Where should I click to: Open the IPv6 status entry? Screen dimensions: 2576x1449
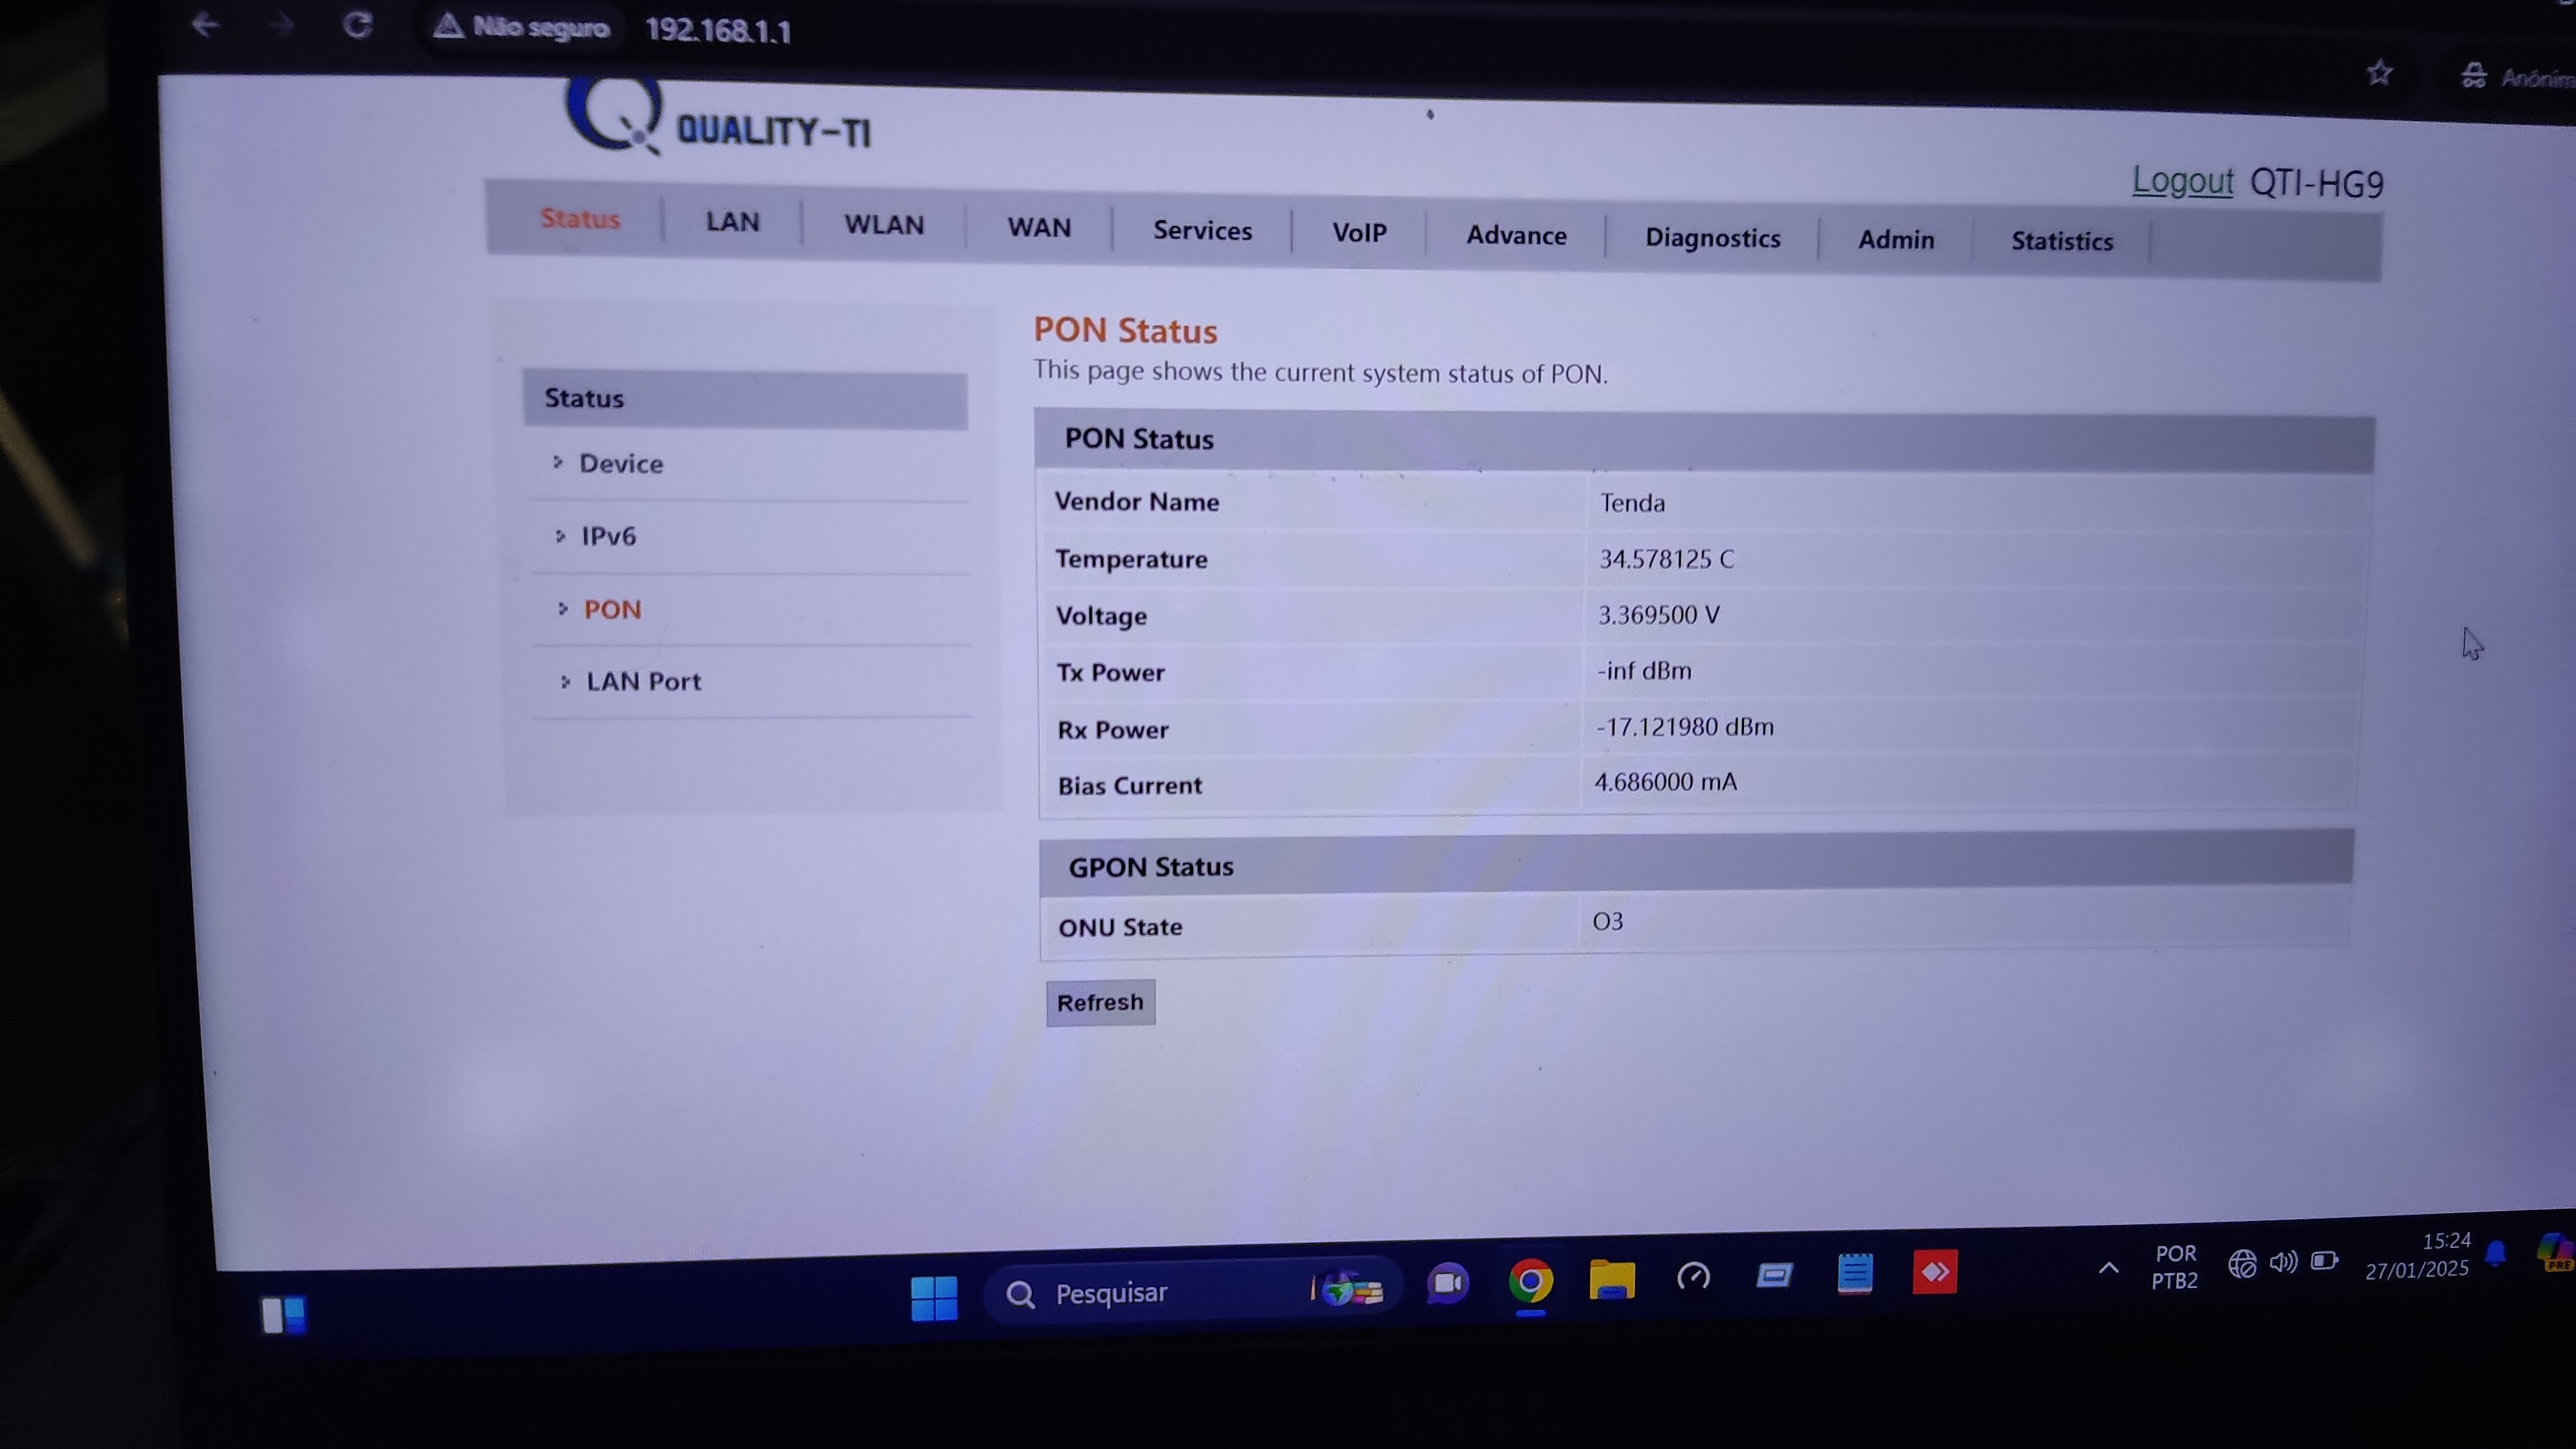pyautogui.click(x=608, y=537)
